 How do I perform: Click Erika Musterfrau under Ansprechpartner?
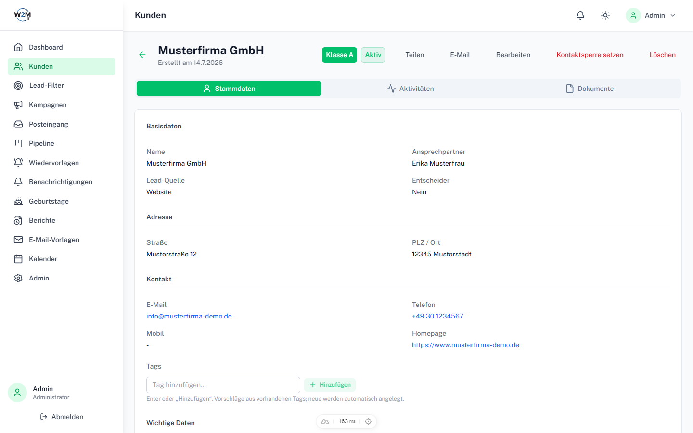tap(438, 163)
